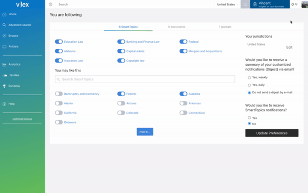Open the user credits dropdown arrow

[x=296, y=4]
